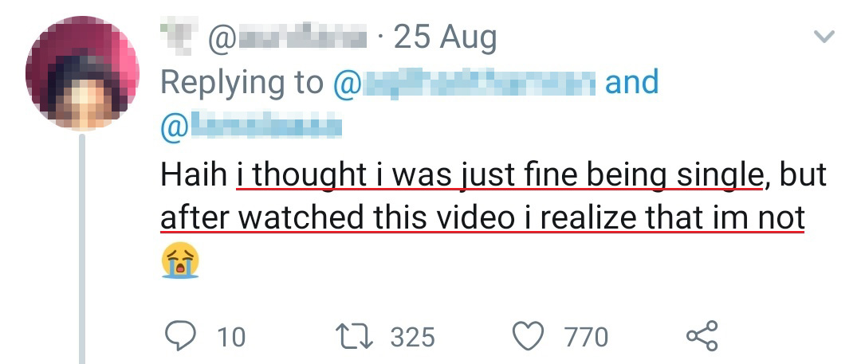This screenshot has height=364, width=861.
Task: Click the reply speech bubble icon
Action: 179,336
